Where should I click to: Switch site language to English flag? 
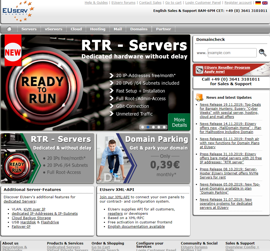(265, 3)
